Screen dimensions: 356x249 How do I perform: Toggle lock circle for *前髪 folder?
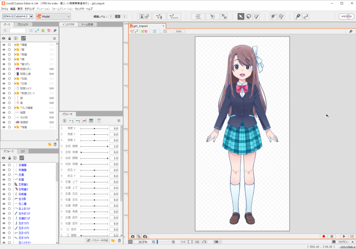point(9,54)
